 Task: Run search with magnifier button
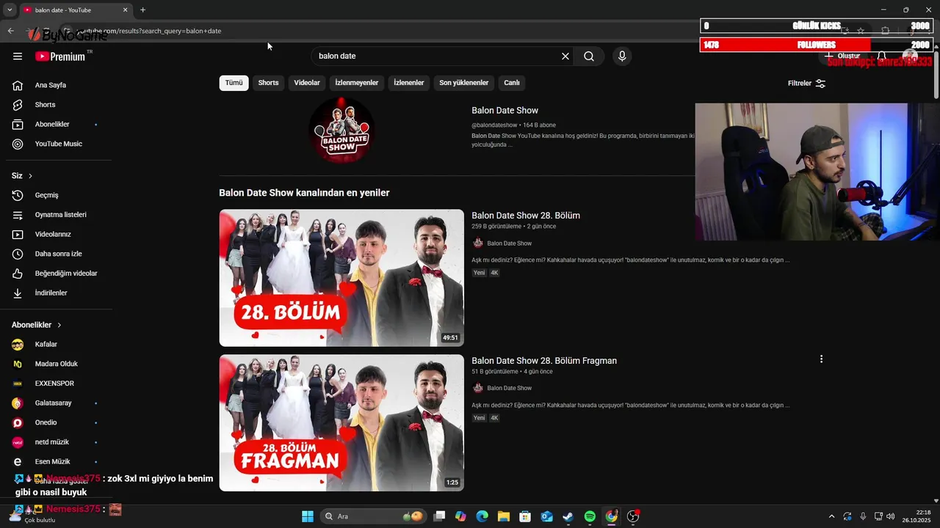(x=589, y=56)
